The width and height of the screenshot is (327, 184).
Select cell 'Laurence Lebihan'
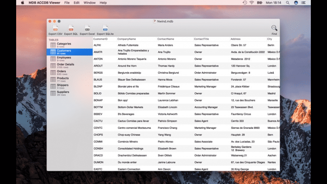point(168,100)
